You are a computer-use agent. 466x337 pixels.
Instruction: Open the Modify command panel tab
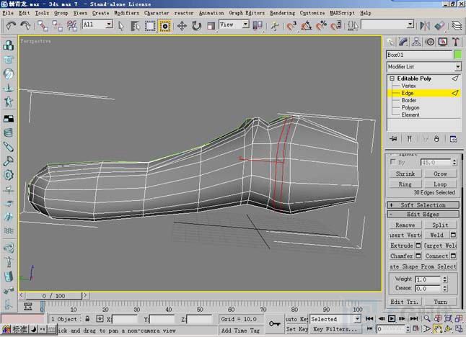pyautogui.click(x=403, y=42)
